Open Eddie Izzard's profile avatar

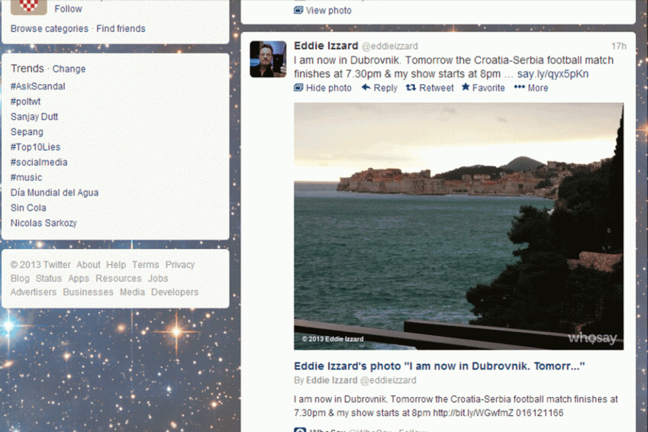coord(268,59)
